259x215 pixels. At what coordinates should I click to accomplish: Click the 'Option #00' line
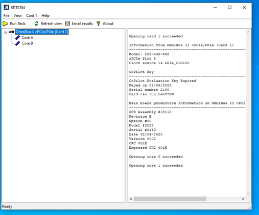140,121
